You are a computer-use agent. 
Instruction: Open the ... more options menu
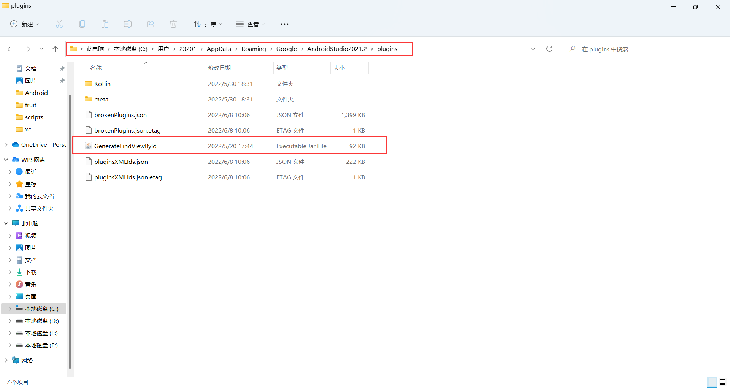[x=284, y=24]
